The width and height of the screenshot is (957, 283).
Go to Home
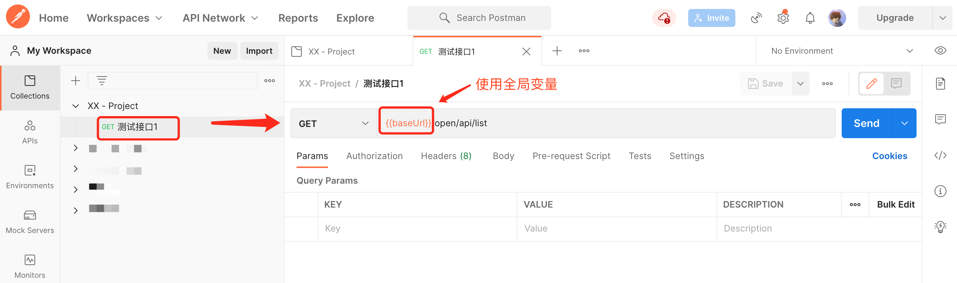tap(54, 18)
